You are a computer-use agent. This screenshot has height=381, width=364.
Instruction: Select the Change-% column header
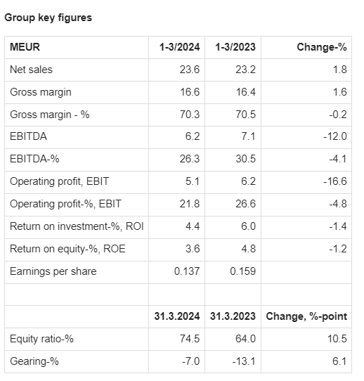tap(322, 47)
